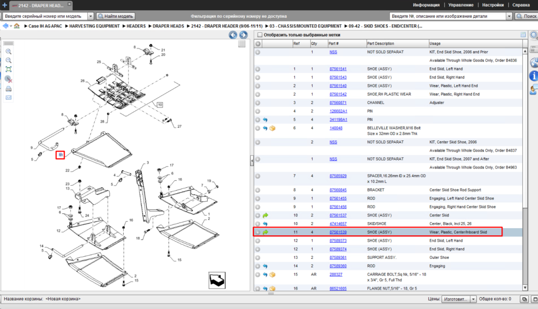Screen dimensions: 538x309
Task: Click parts list scroll down arrow
Action: tap(525, 287)
